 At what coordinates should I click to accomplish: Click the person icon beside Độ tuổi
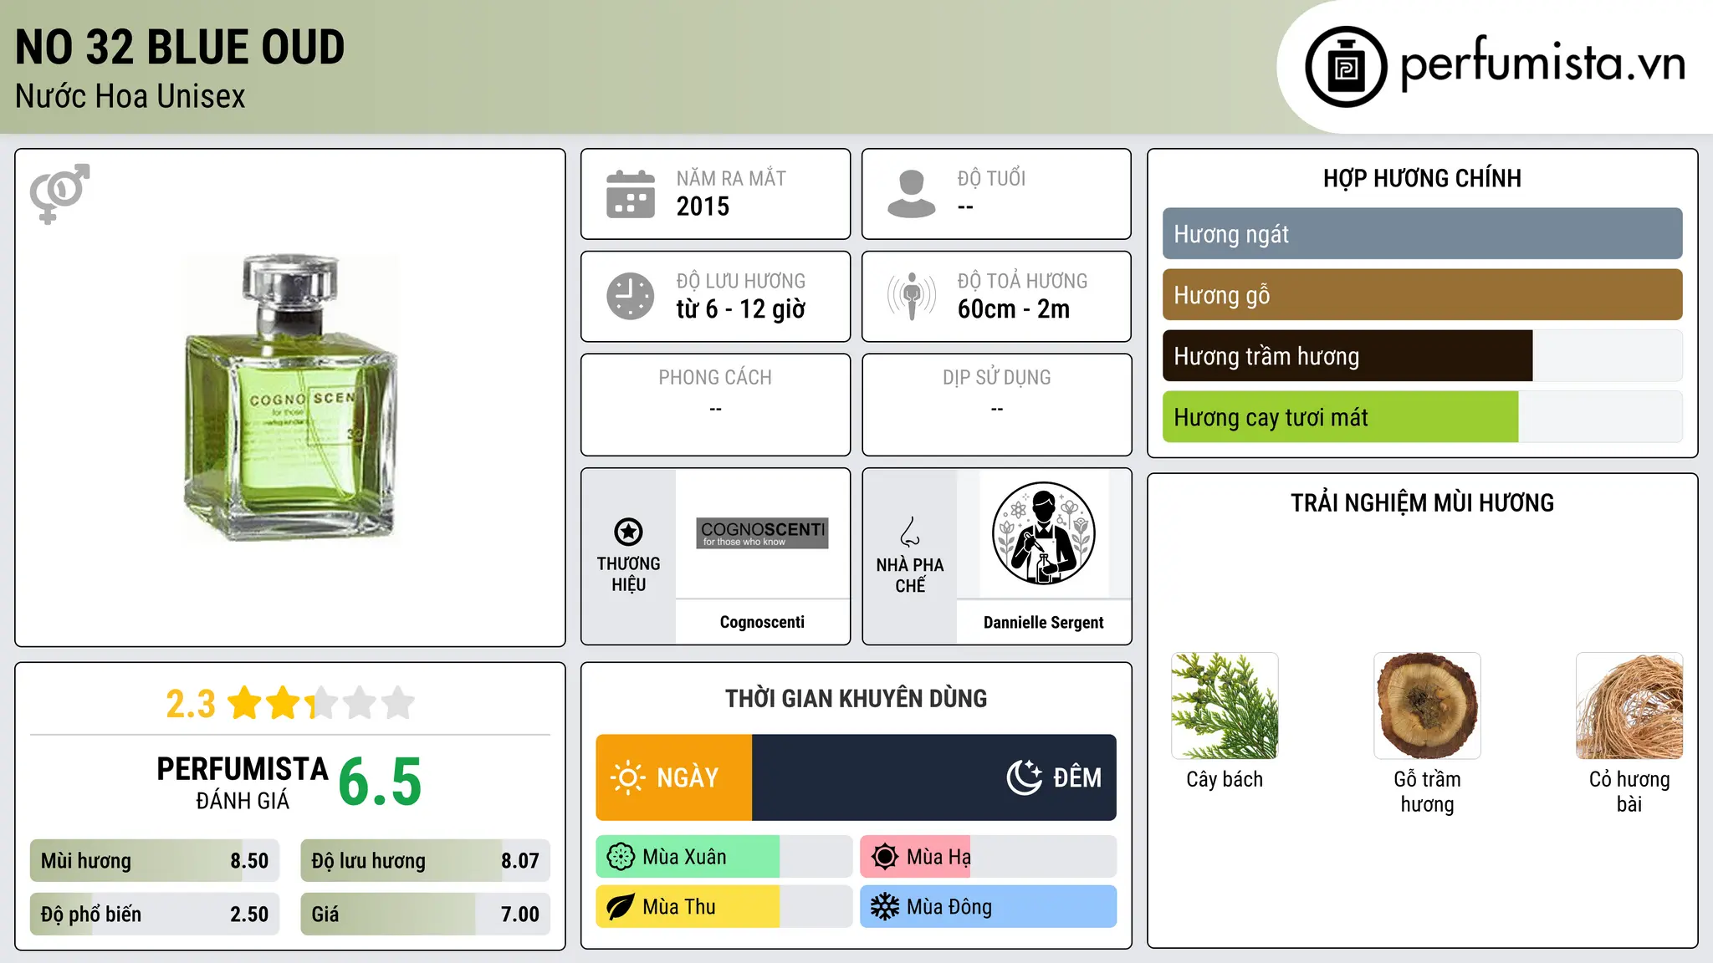pos(912,194)
